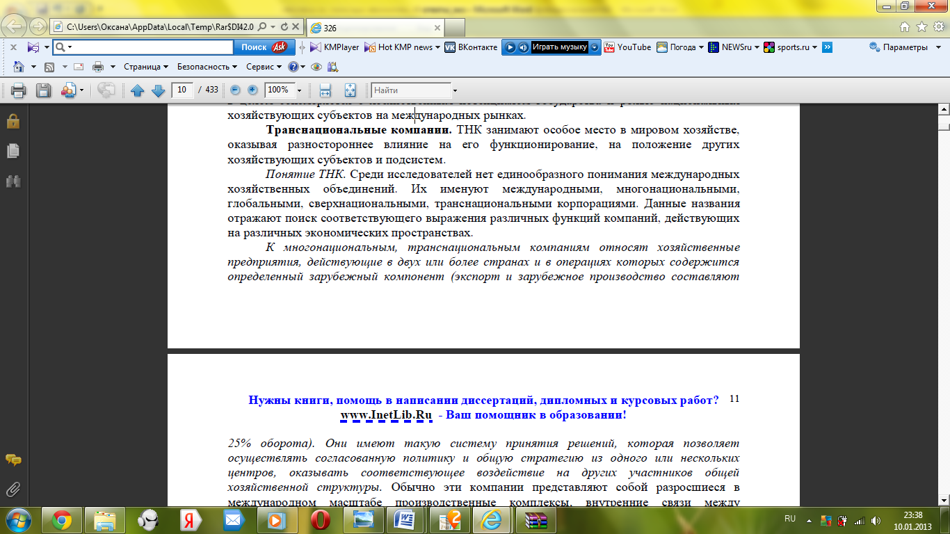The width and height of the screenshot is (950, 534).
Task: Click the Найти find text field
Action: click(x=411, y=90)
